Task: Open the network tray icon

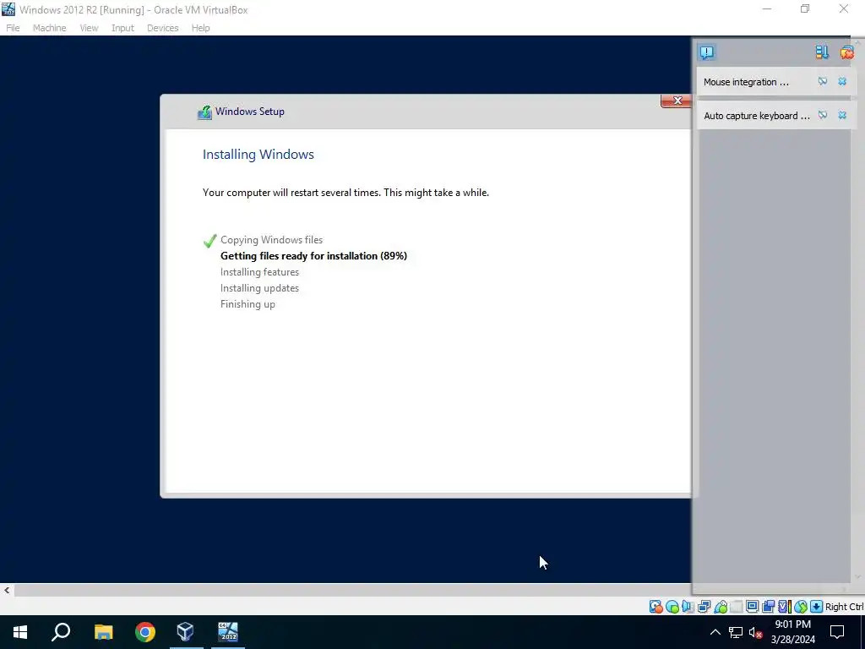Action: pos(736,632)
